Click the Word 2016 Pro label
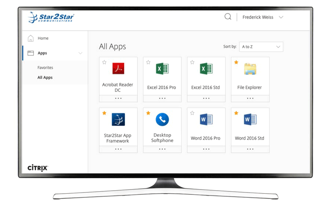331x202 pixels. [x=205, y=138]
